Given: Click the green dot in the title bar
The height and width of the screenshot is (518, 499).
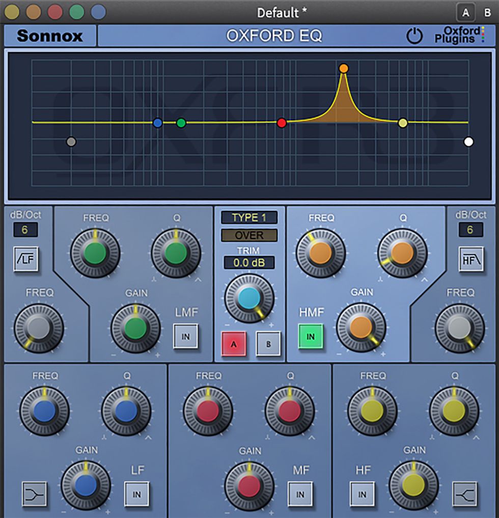Looking at the screenshot, I should 76,12.
